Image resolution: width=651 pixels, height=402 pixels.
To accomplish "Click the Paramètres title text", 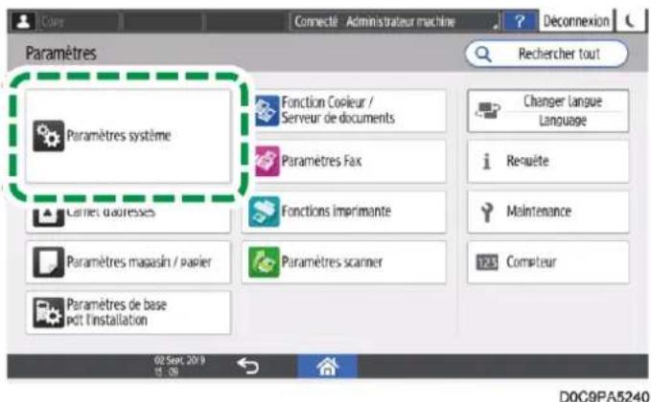I will (61, 54).
